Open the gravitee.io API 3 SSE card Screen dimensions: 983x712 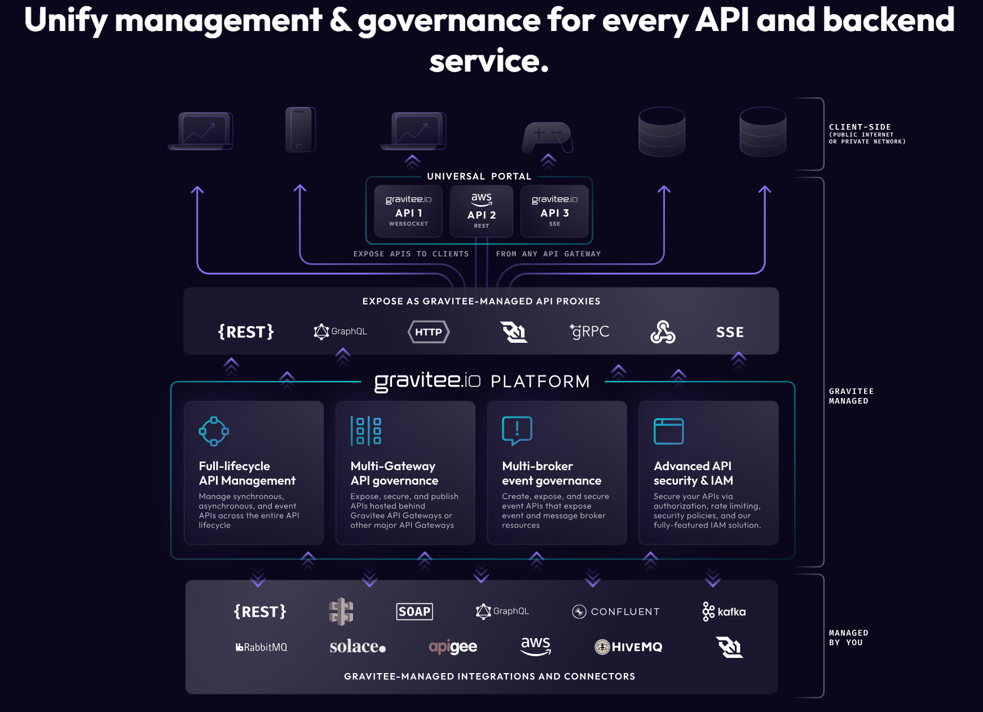tap(554, 211)
